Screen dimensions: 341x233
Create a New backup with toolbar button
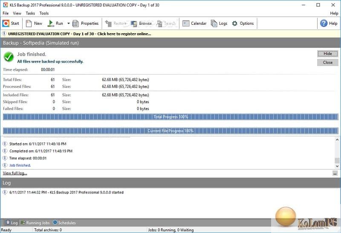(x=34, y=23)
